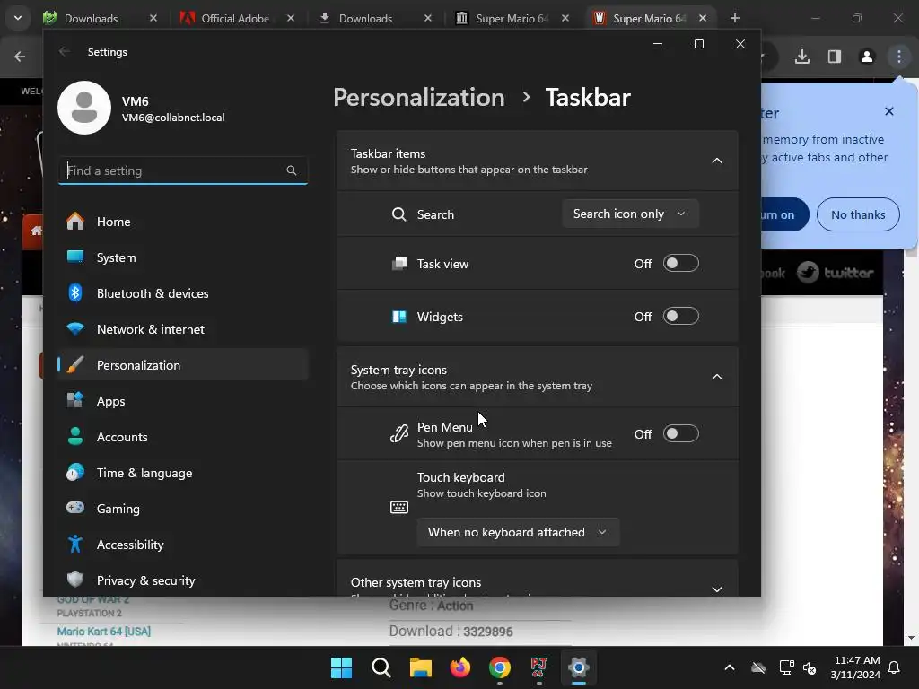Click Personalization breadcrumb link

coord(419,97)
